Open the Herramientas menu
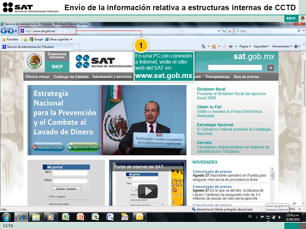 click(x=282, y=46)
